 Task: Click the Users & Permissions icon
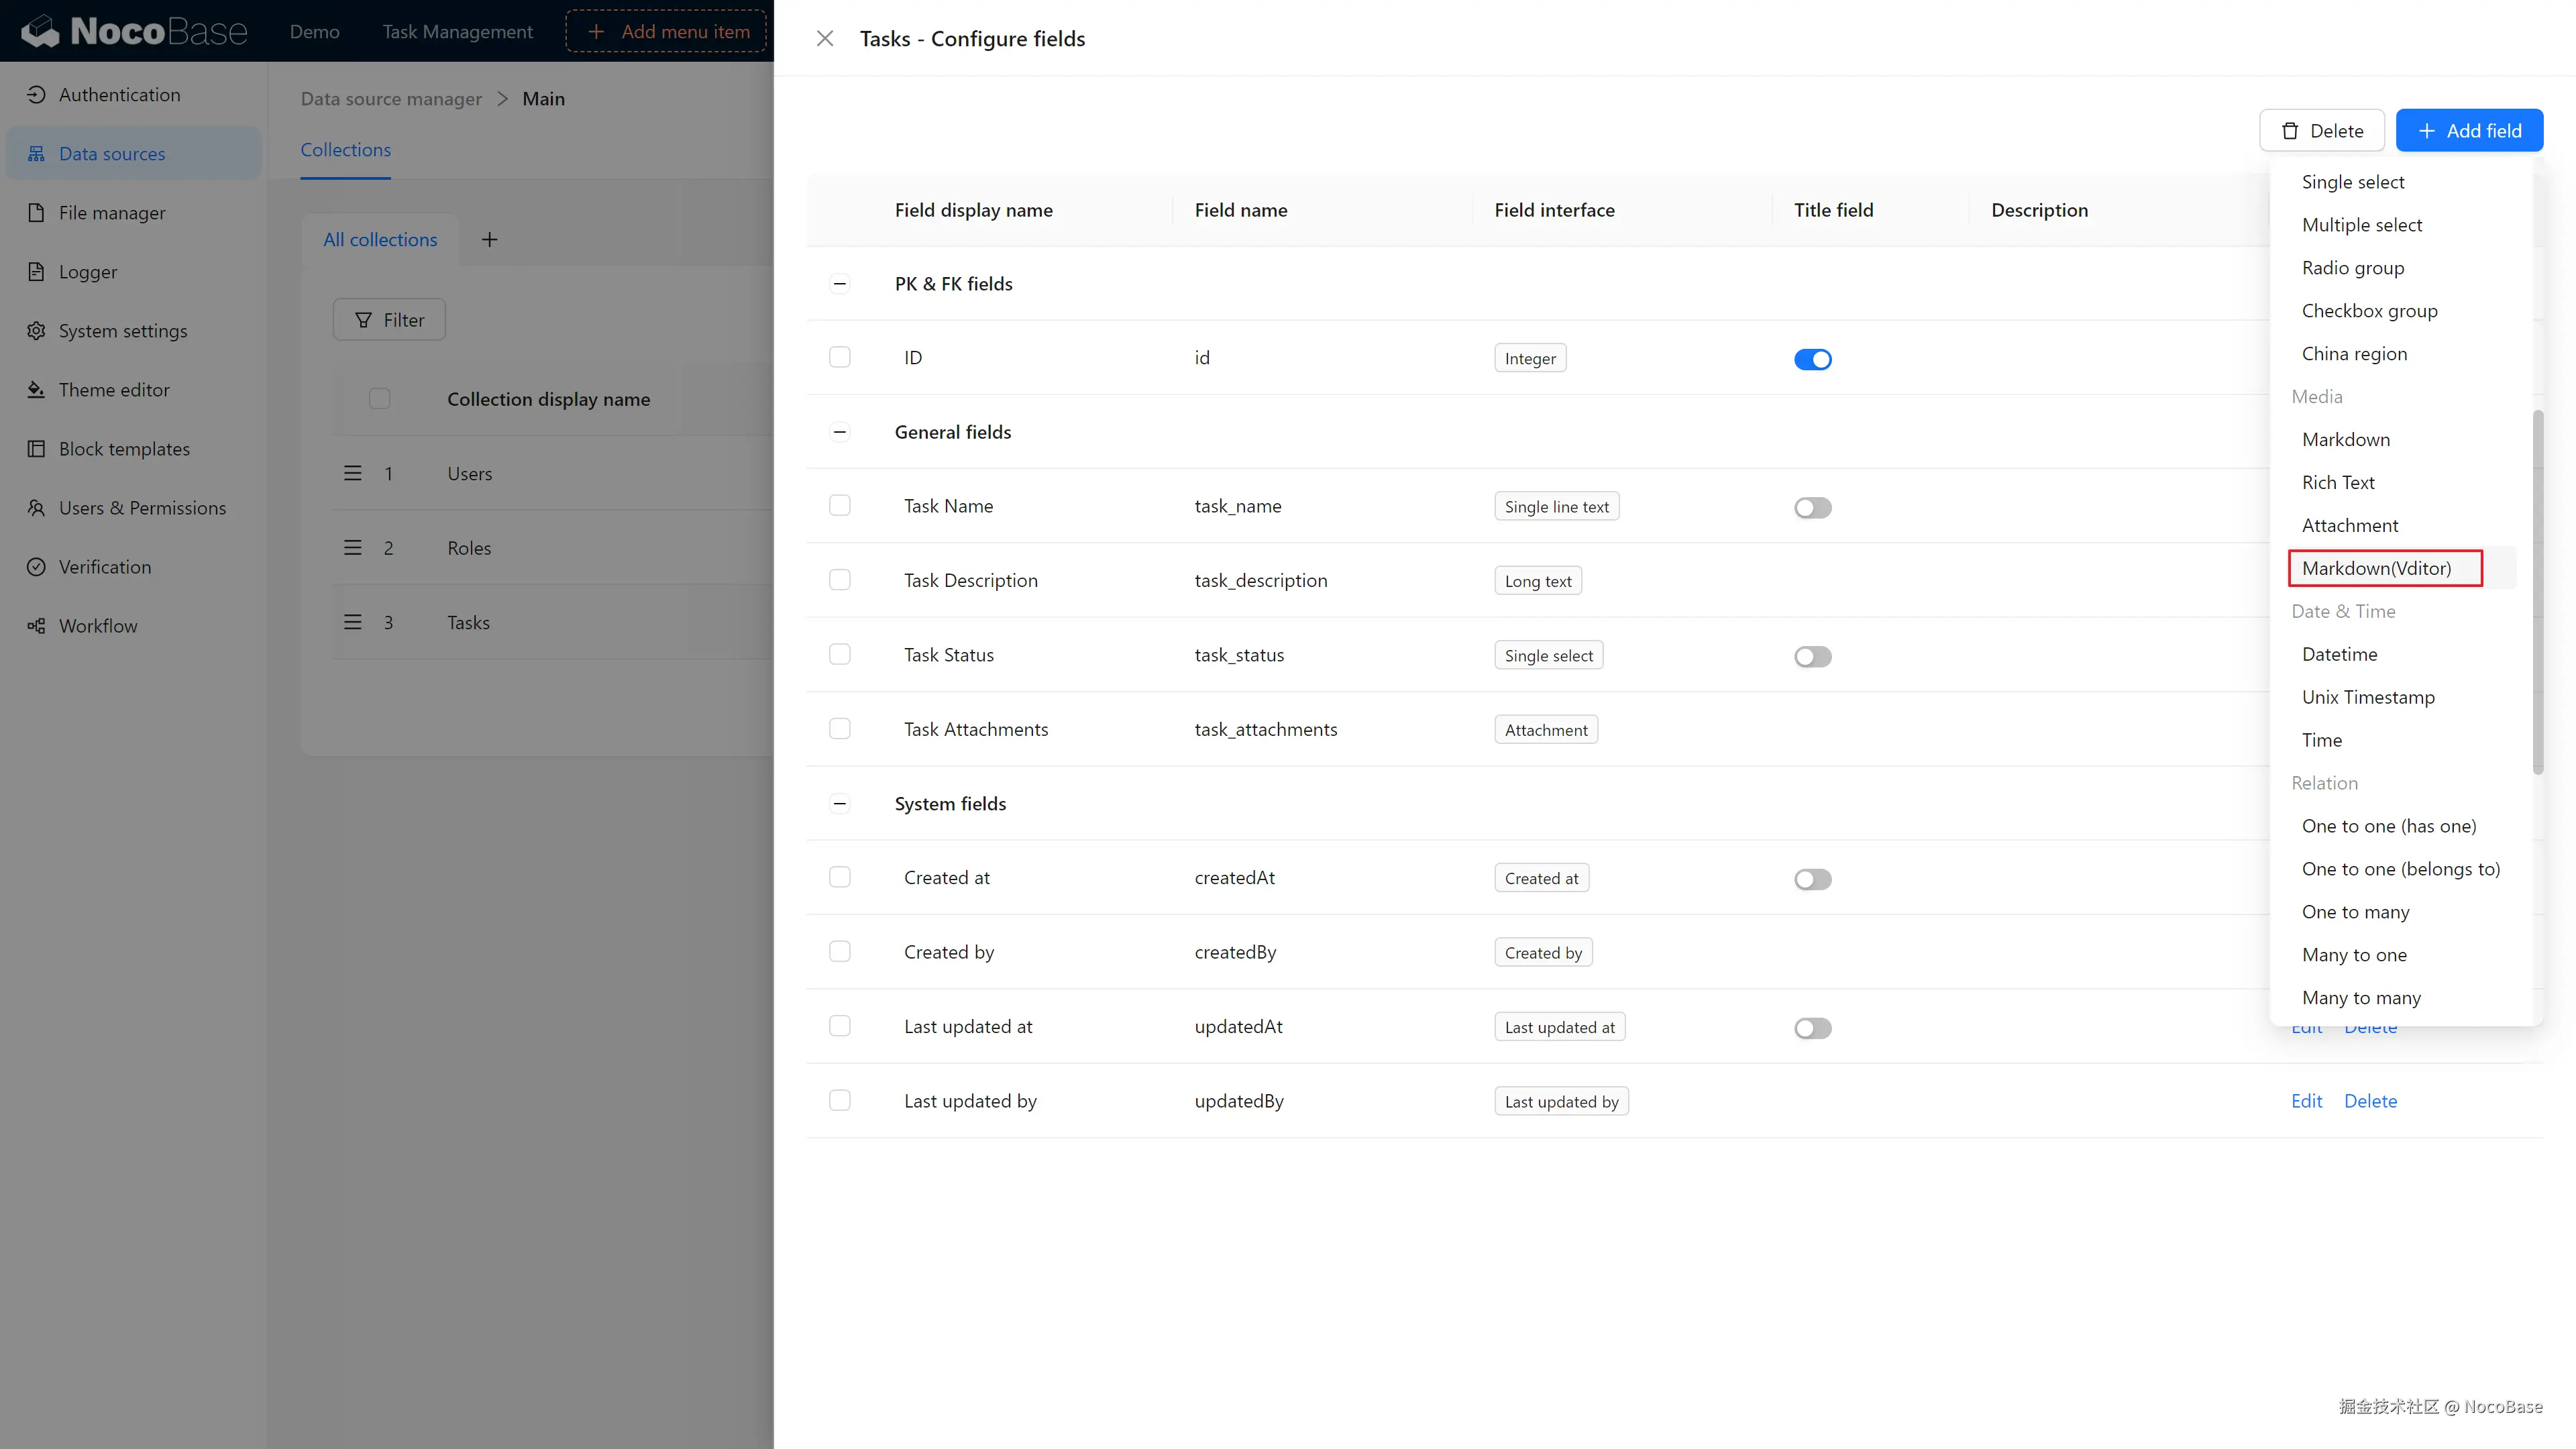[36, 508]
